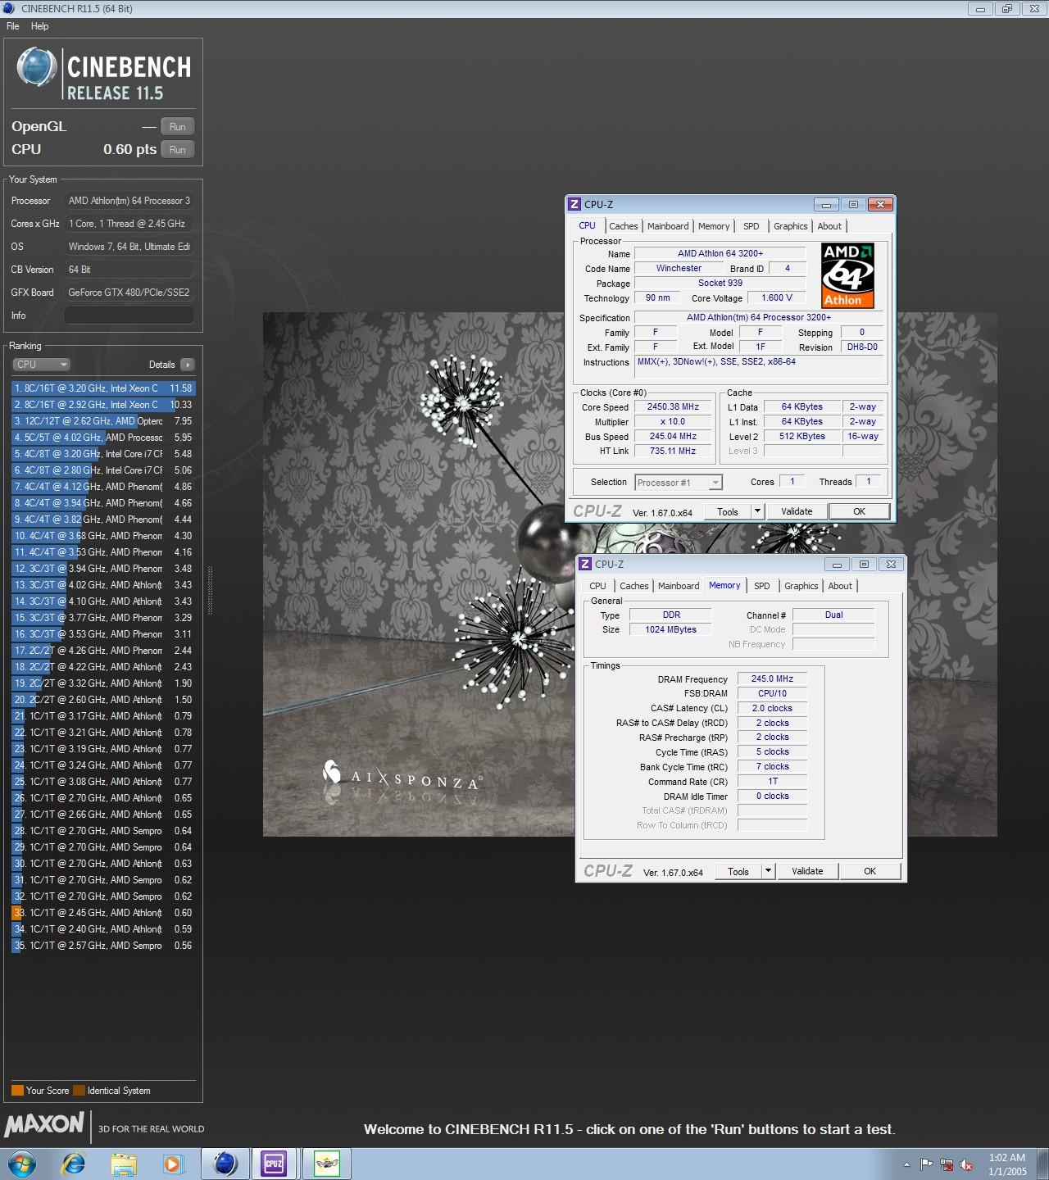Open About tab in upper CPU-Z window
Screen dimensions: 1049x1180
(x=829, y=226)
